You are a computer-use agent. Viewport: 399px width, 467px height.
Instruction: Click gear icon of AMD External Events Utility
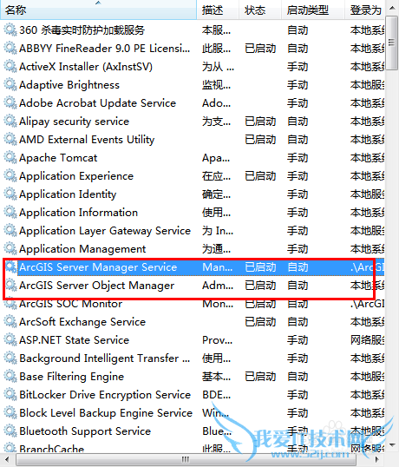point(10,139)
